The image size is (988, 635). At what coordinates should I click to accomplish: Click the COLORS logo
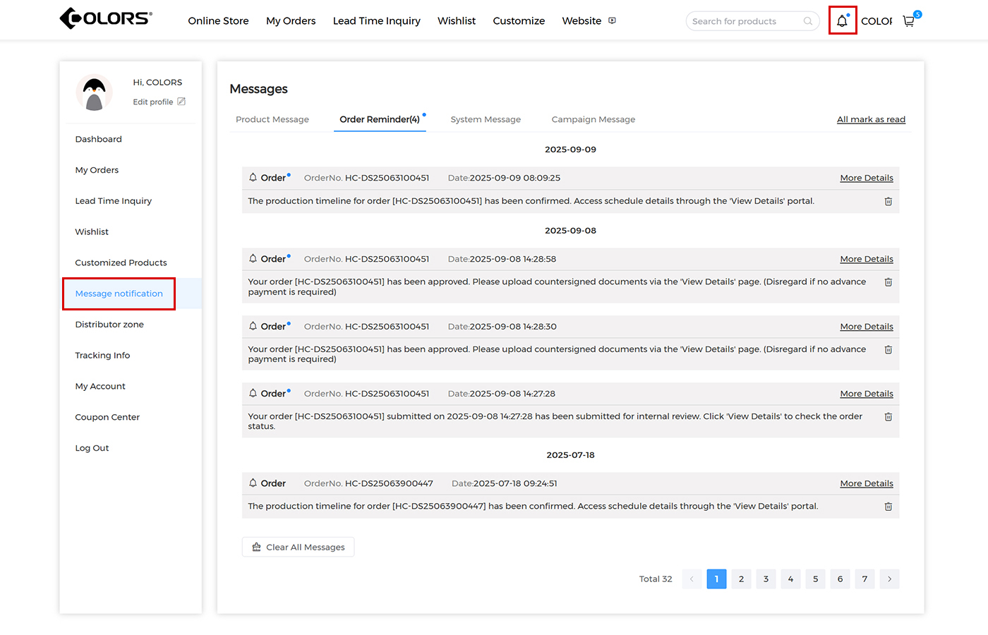coord(106,18)
